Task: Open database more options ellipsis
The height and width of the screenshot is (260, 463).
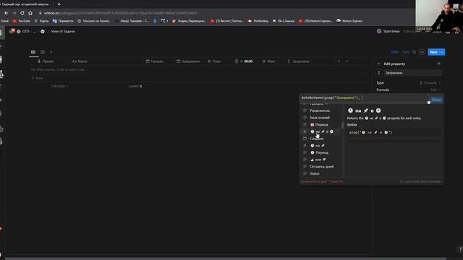Action: 422,52
